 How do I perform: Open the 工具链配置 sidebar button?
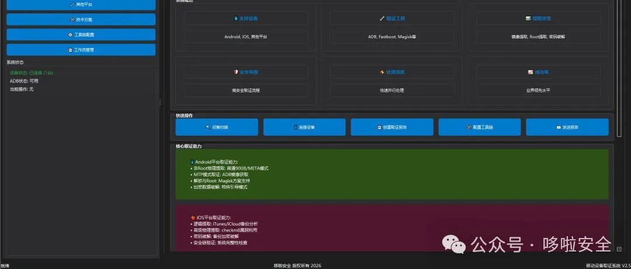(x=81, y=35)
